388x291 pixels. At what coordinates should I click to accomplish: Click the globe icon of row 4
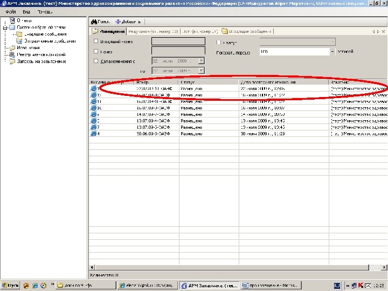[x=94, y=134]
